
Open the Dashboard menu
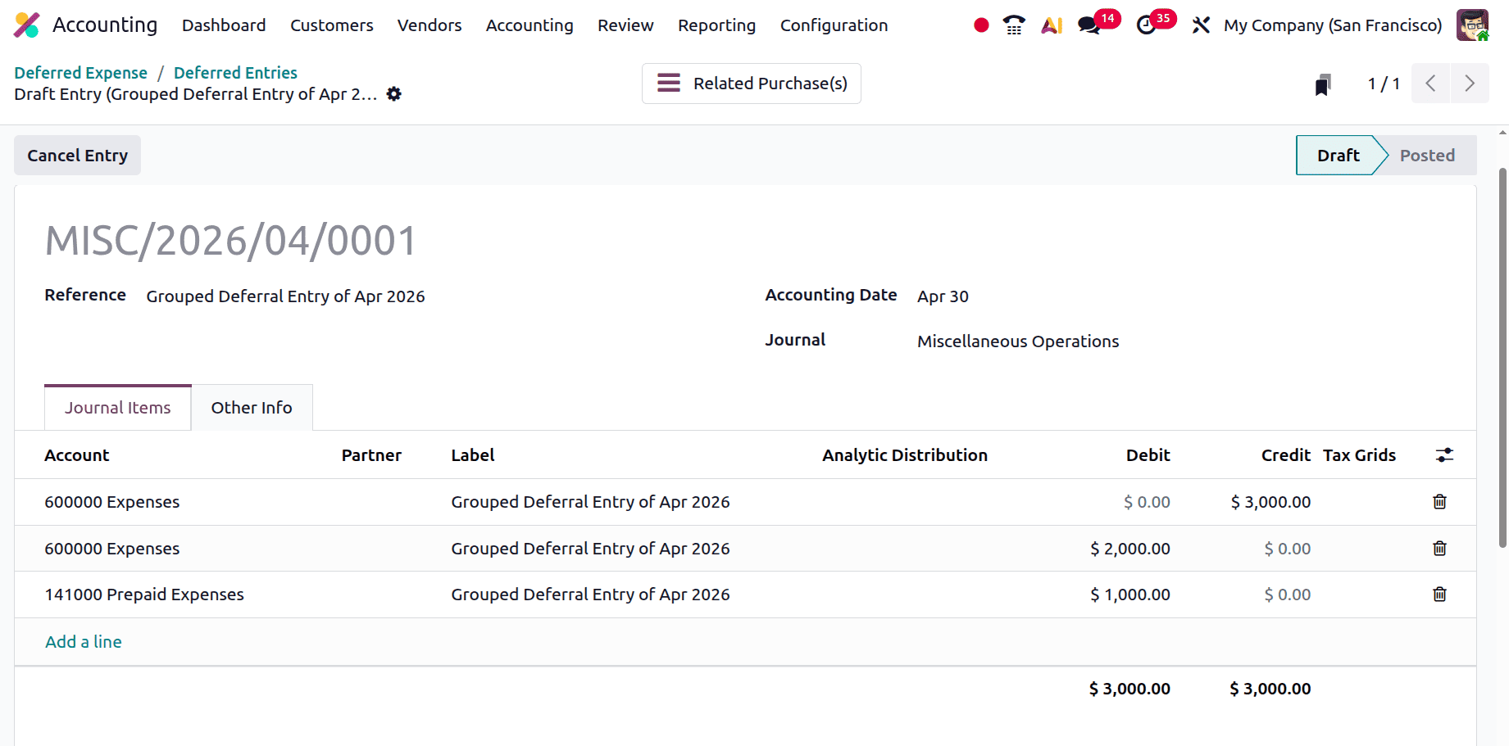click(x=224, y=25)
